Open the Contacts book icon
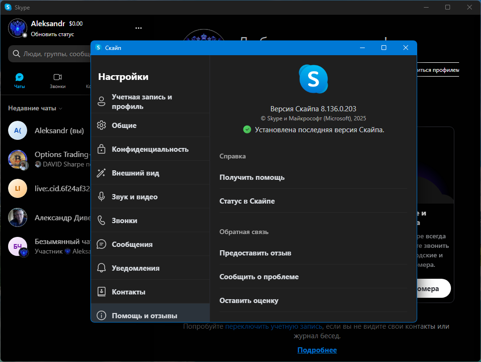The height and width of the screenshot is (362, 481). (x=101, y=292)
